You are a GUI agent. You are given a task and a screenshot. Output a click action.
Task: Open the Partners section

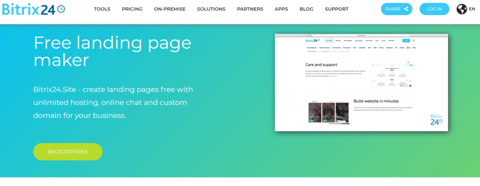(250, 9)
